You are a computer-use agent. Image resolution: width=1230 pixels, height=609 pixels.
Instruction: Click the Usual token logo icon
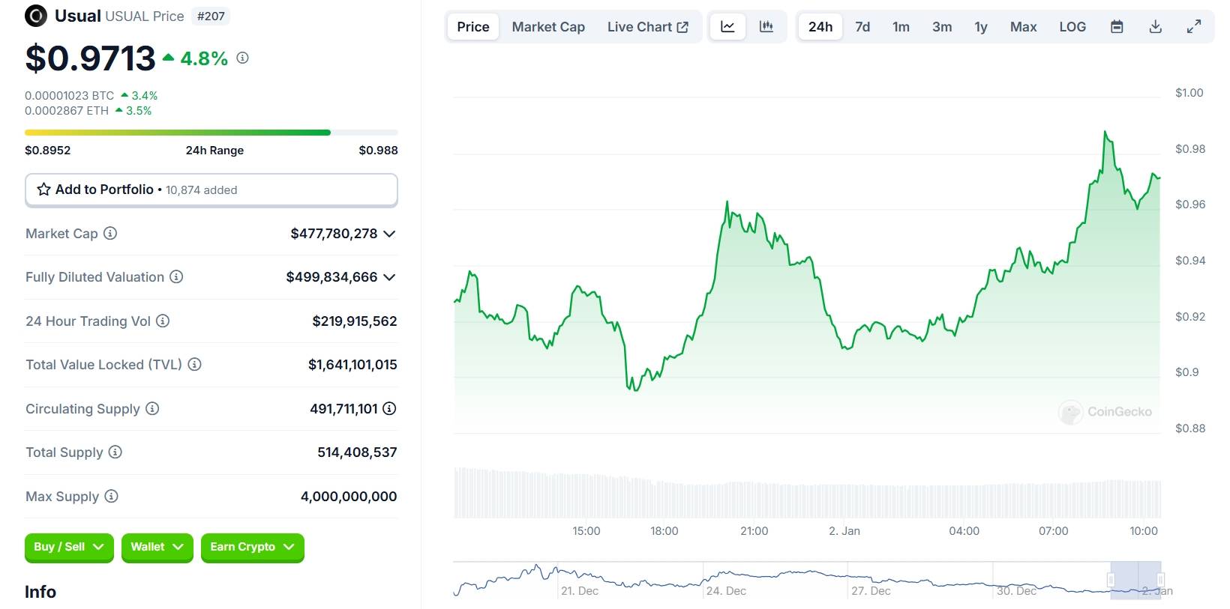36,16
